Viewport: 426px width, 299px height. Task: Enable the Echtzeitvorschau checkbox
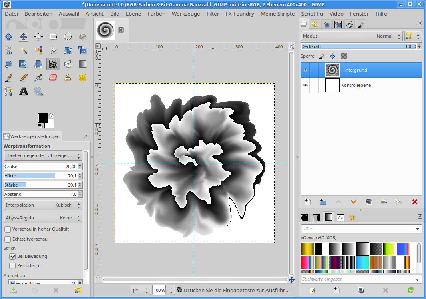click(8, 239)
